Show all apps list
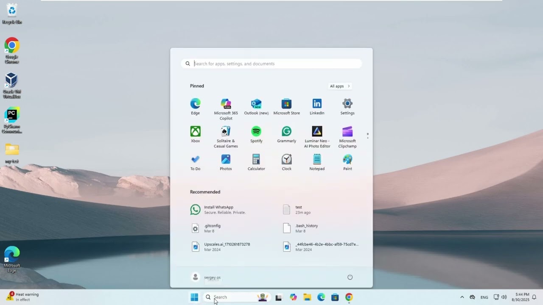543x305 pixels. [340, 86]
